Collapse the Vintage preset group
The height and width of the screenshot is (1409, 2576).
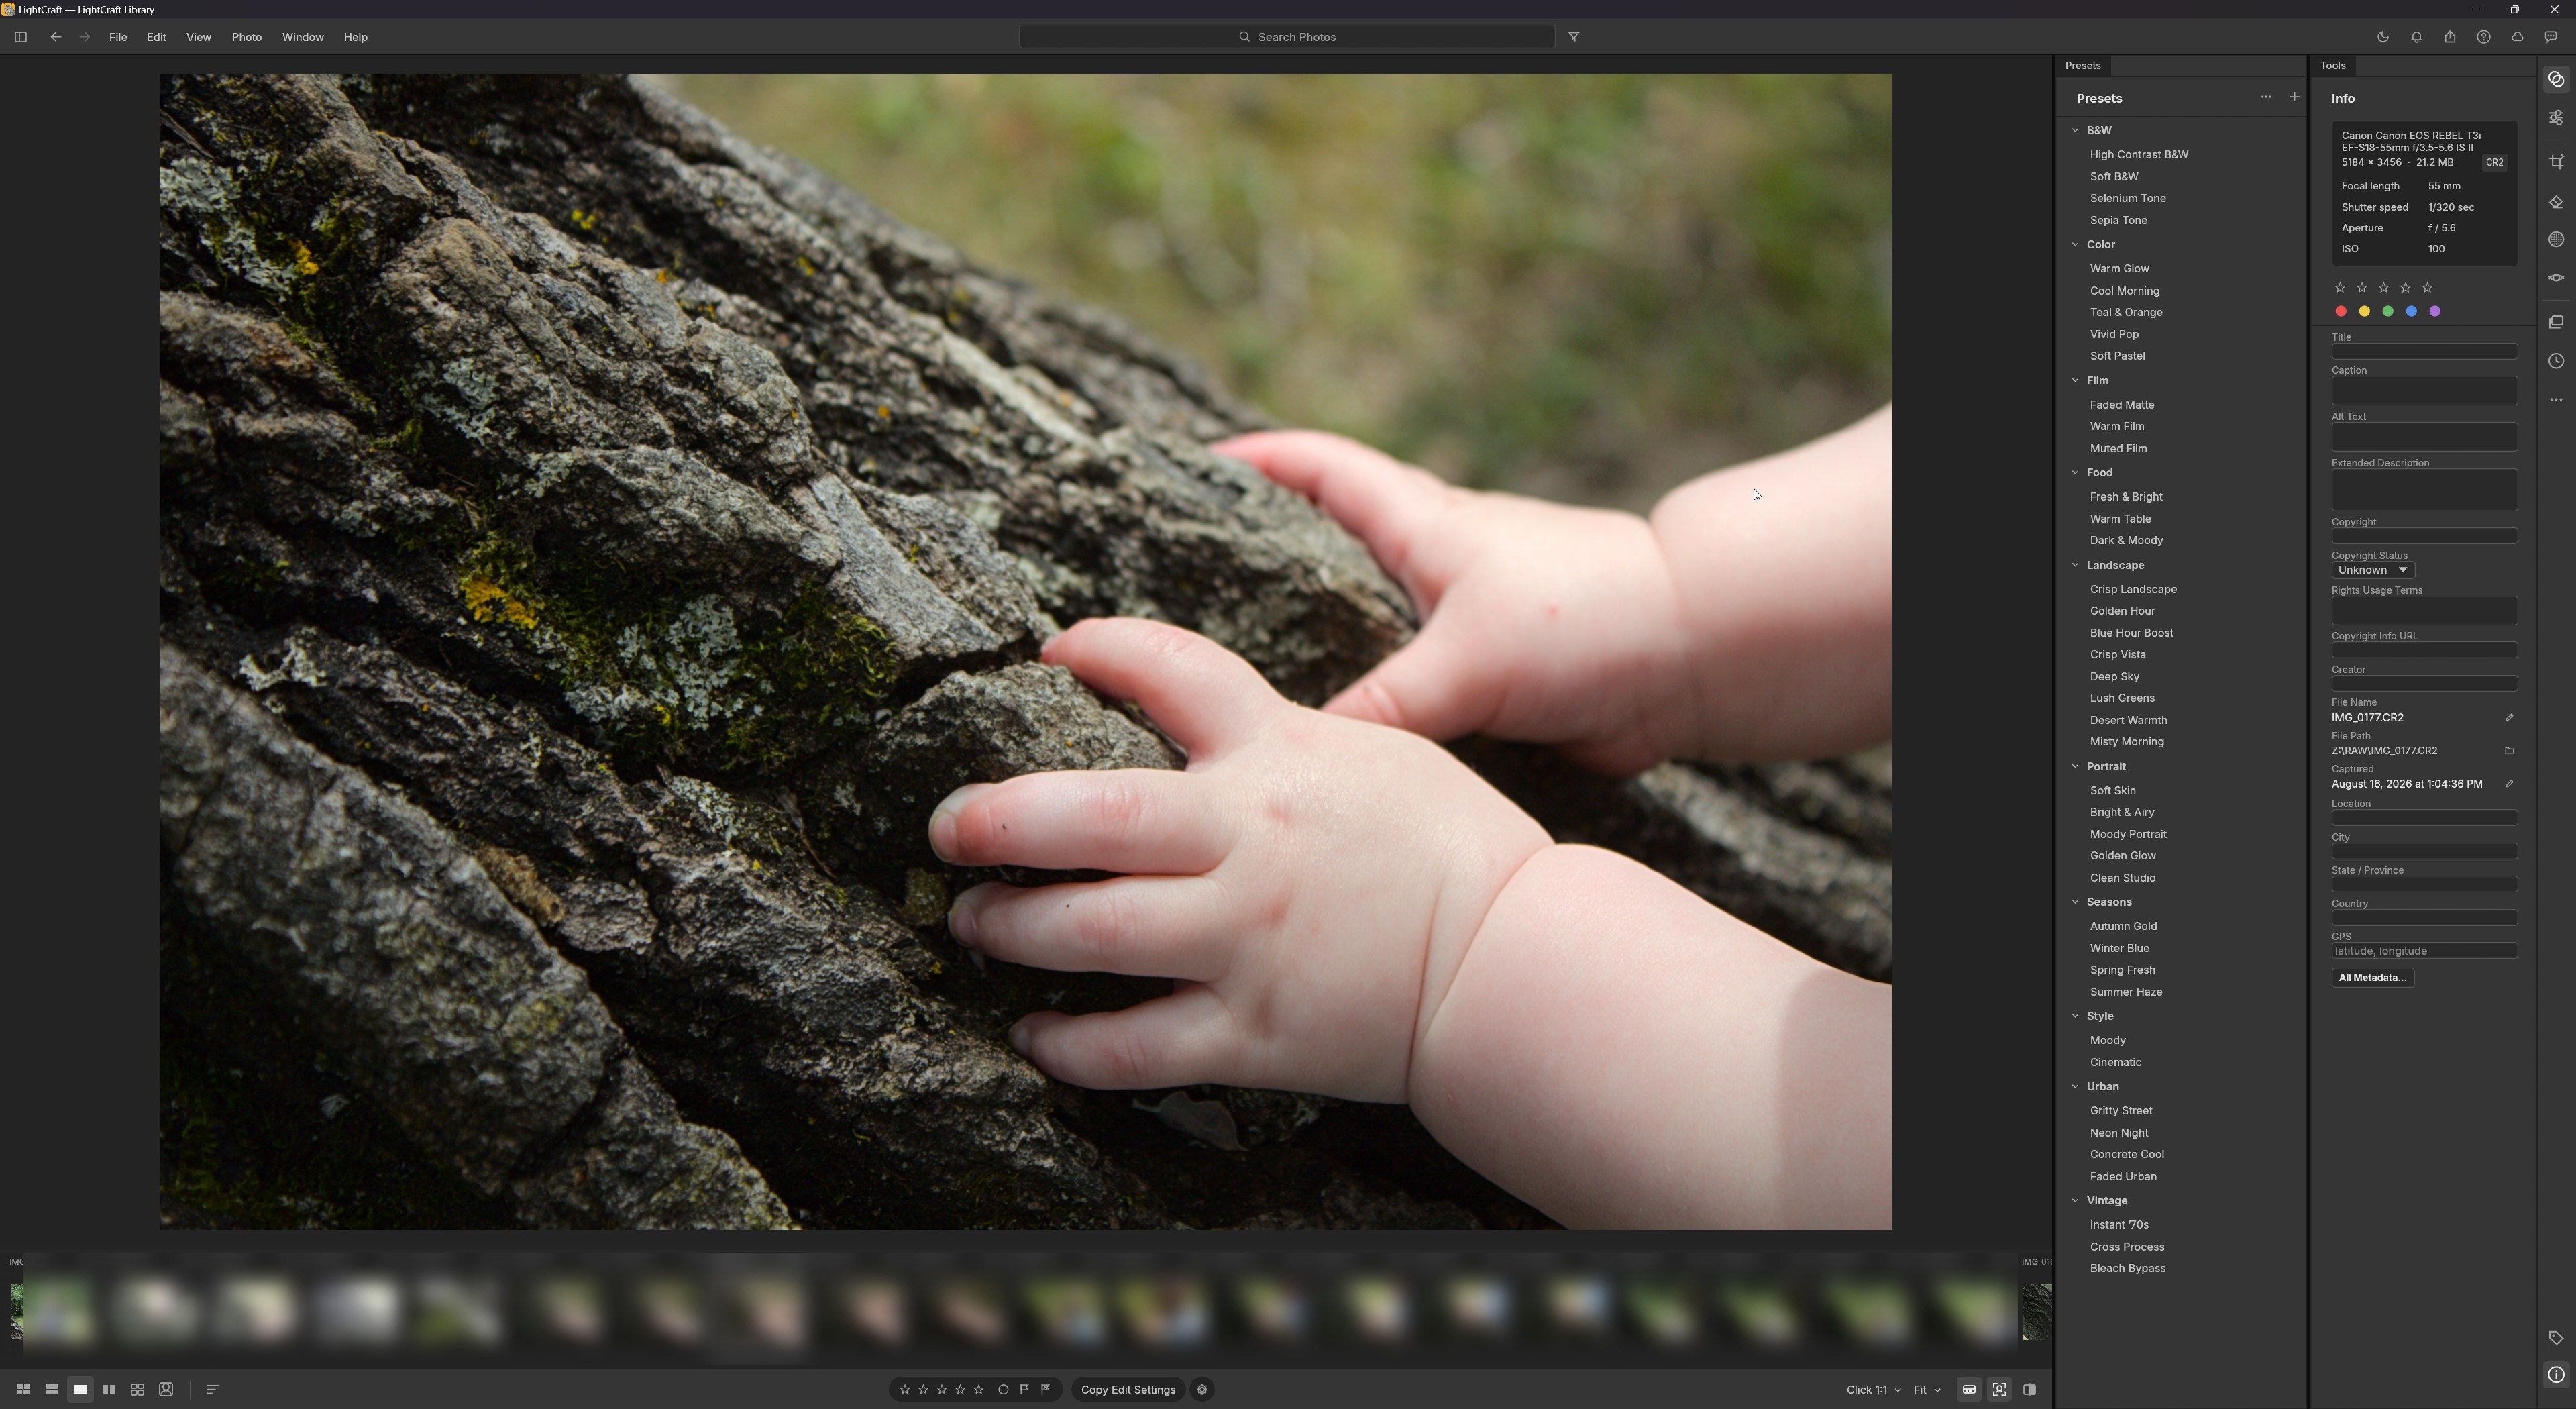(2075, 1200)
